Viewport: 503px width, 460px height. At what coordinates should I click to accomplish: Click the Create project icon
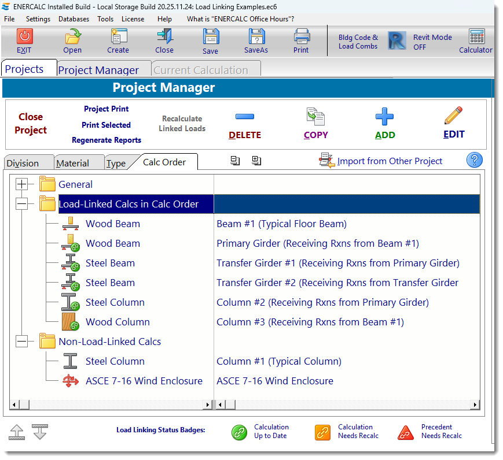tap(119, 36)
